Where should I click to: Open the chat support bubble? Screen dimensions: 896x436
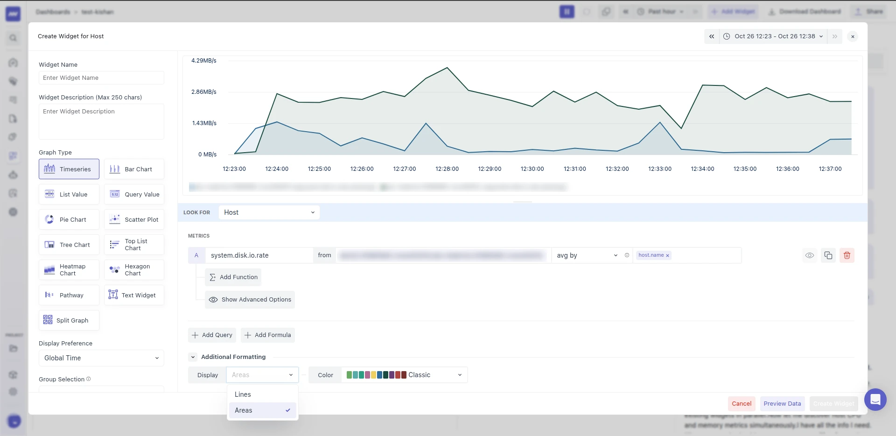(875, 400)
